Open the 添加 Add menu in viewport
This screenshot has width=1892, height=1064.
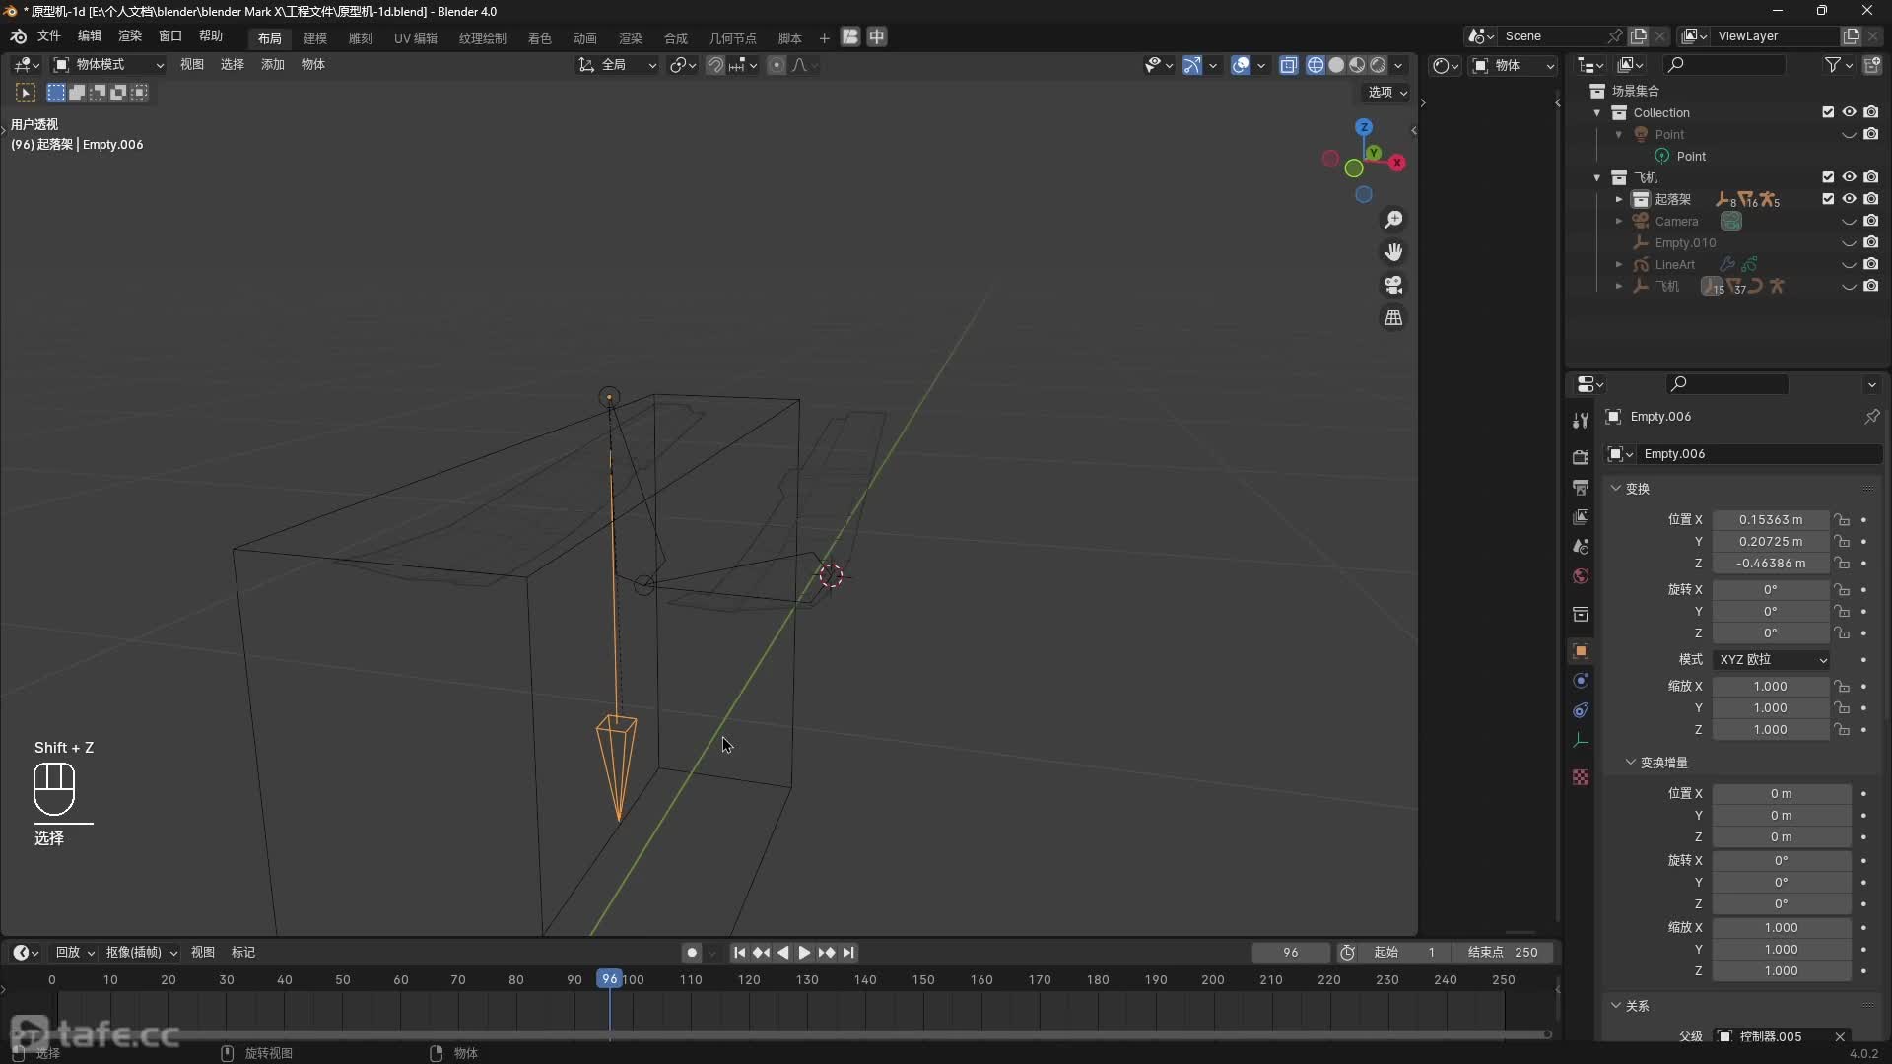click(x=273, y=65)
